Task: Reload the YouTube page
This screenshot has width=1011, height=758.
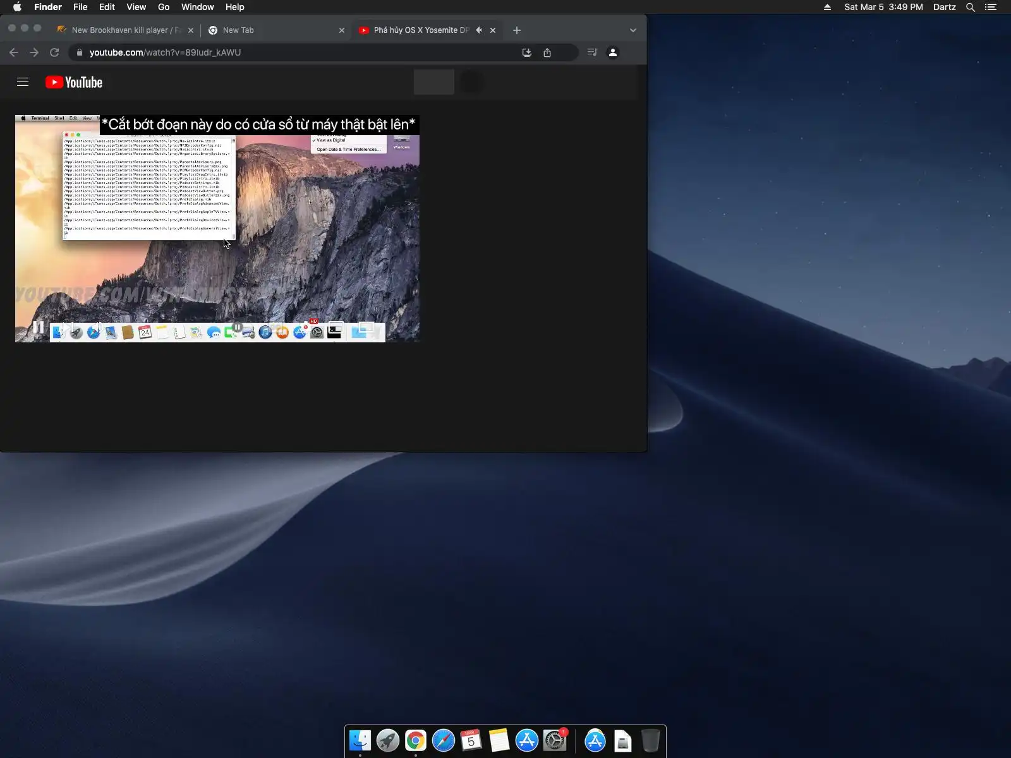Action: tap(54, 52)
